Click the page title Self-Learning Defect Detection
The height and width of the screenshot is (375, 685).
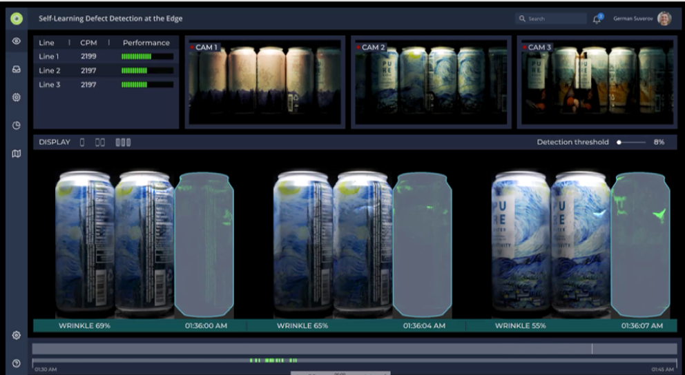[110, 19]
